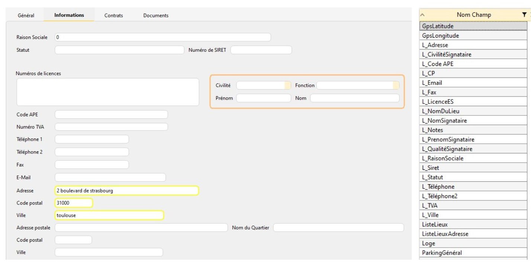Click the Nom du Quartier field
Viewport: 531px width, 264px height.
(x=338, y=228)
